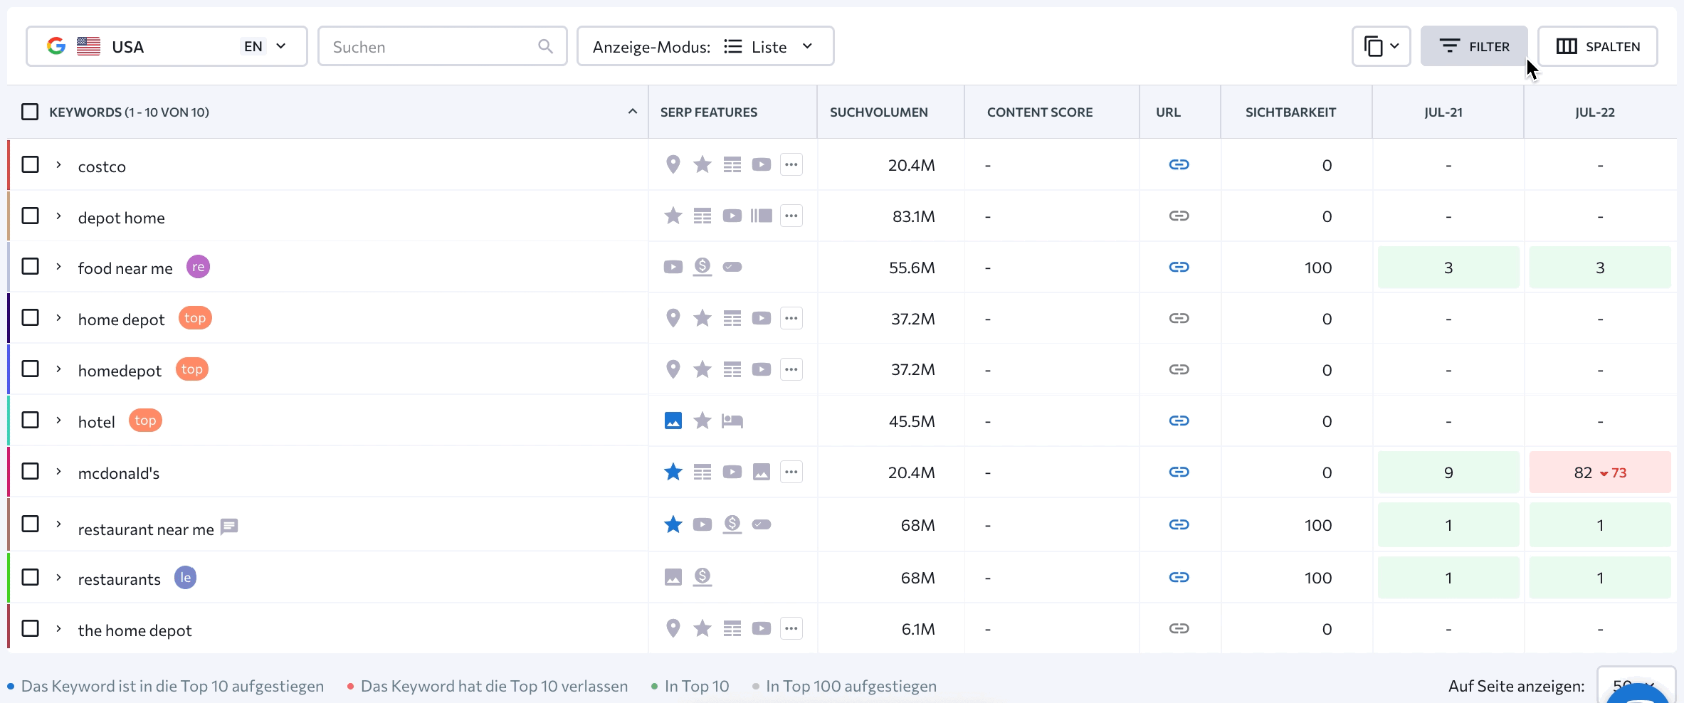Open the copy icon dropdown in toolbar
The height and width of the screenshot is (703, 1684).
pos(1381,46)
